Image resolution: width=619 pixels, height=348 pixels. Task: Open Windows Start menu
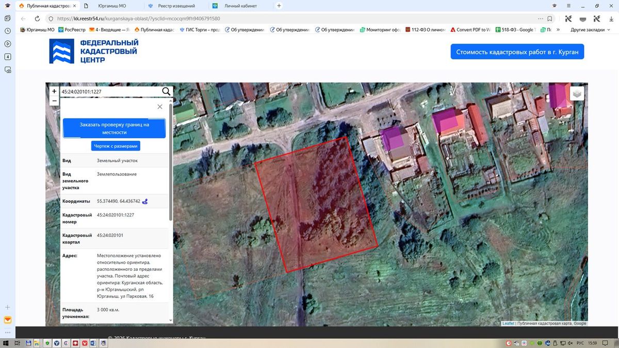5,343
